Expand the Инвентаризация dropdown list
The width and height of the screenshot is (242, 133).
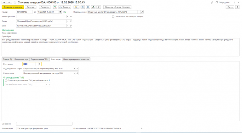[68, 16]
